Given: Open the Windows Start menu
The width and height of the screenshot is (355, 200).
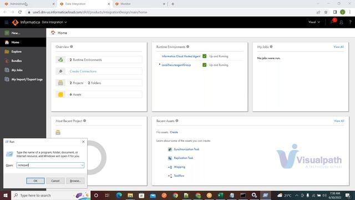Looking at the screenshot, I should point(6,195).
